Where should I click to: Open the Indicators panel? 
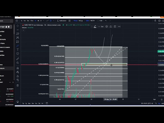point(61,20)
